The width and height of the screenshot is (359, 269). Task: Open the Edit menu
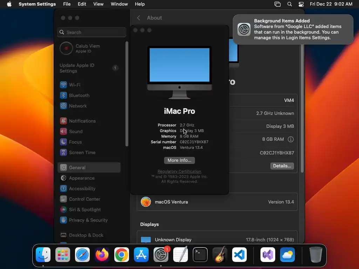coord(82,4)
